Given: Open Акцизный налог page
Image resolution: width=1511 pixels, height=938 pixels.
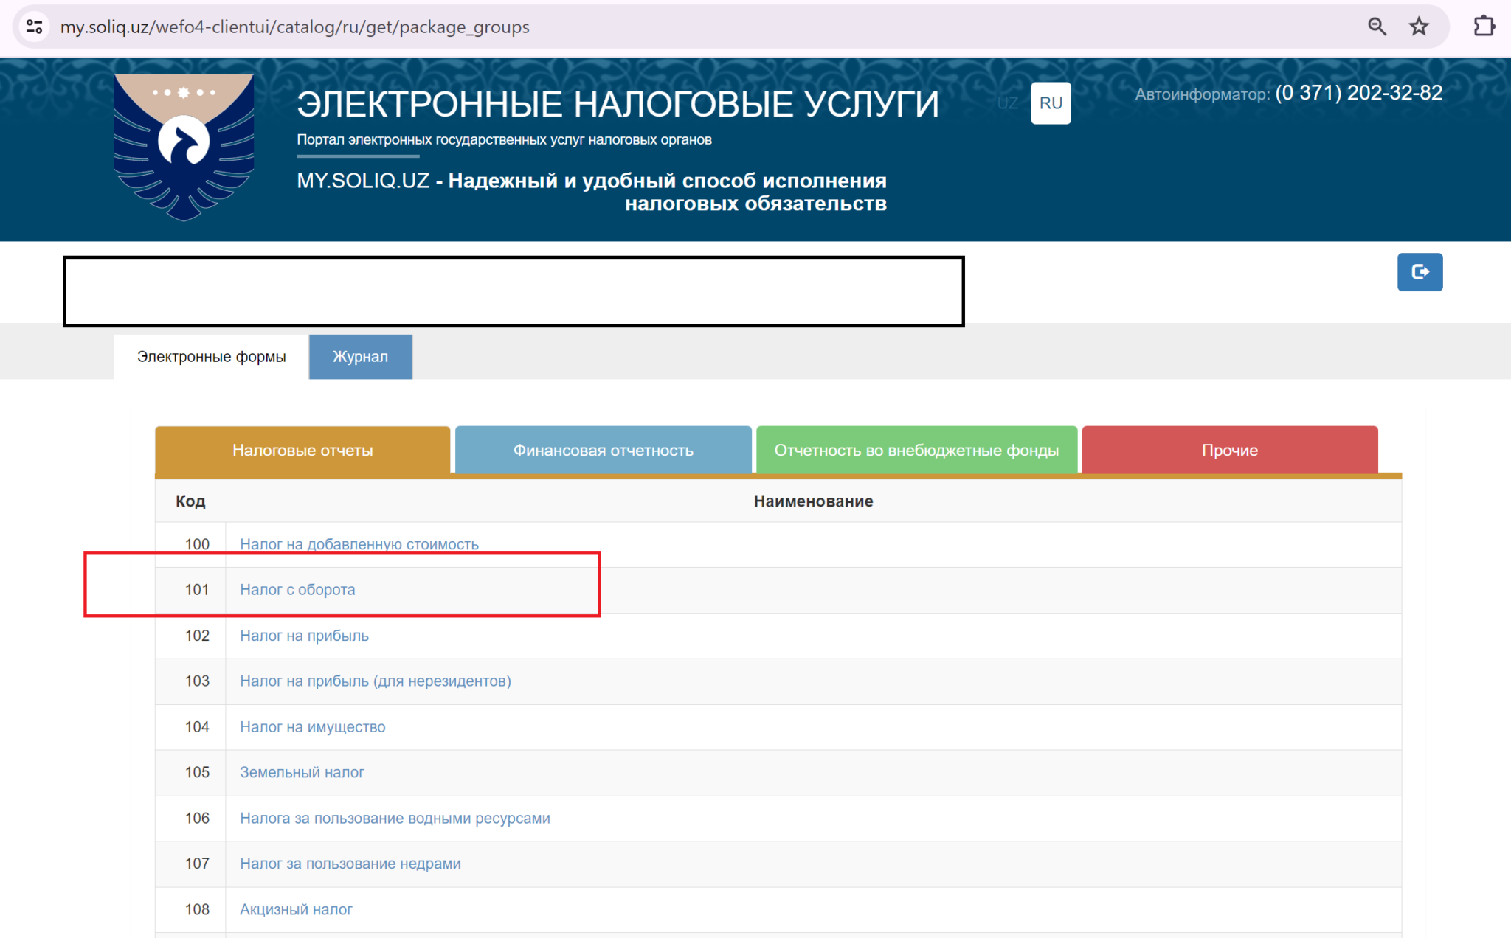Looking at the screenshot, I should [296, 909].
